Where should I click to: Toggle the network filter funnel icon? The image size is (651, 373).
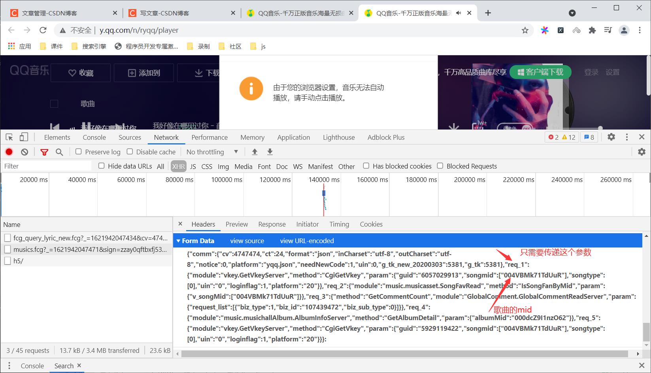[x=44, y=152]
